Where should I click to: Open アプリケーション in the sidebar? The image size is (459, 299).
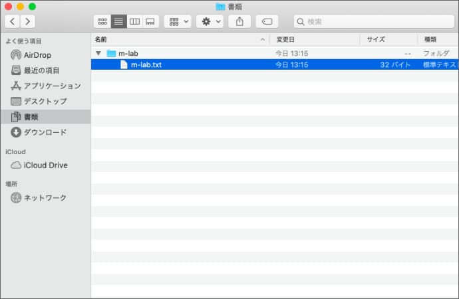coord(52,86)
